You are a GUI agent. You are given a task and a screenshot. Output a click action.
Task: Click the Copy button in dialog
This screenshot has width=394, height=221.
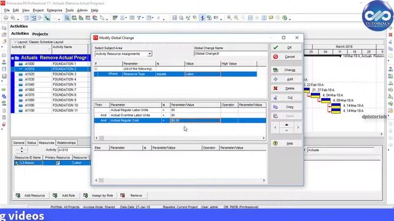tap(286, 107)
